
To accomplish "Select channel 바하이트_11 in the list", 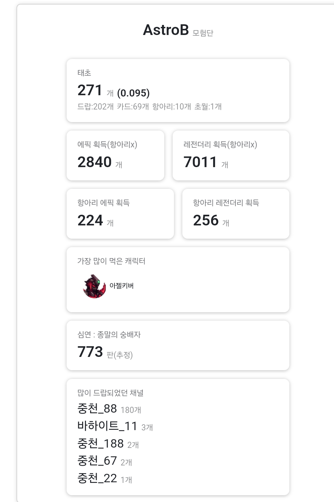I will (107, 426).
